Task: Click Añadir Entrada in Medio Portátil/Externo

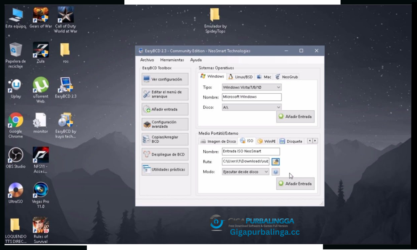Action: pos(295,184)
